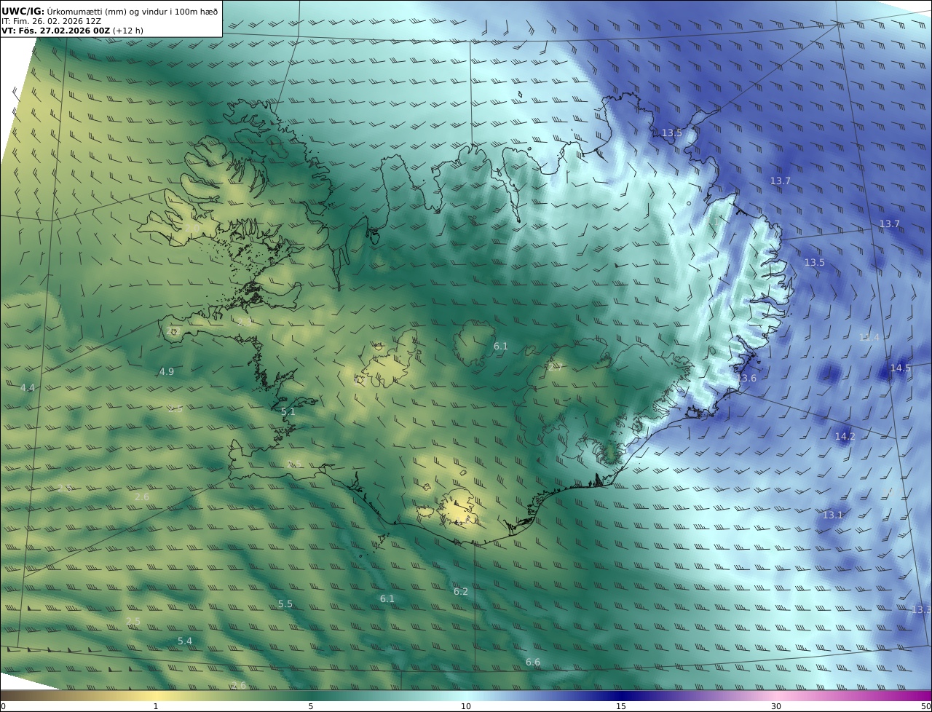The width and height of the screenshot is (932, 712).
Task: Click the 14.2 value label on the map
Action: click(845, 437)
